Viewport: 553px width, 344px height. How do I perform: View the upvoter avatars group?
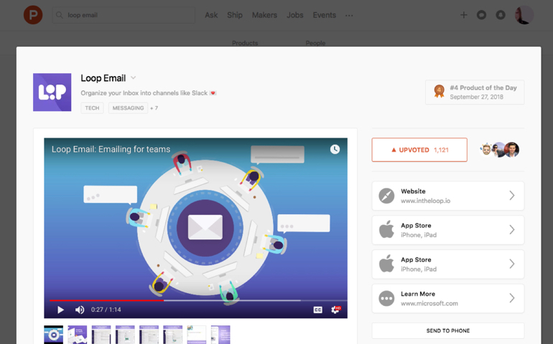499,150
